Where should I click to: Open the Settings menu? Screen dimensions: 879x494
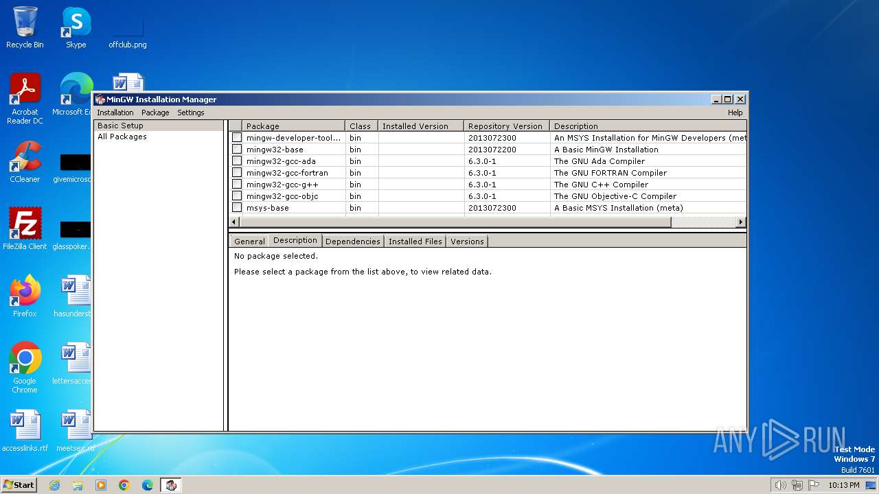point(191,113)
